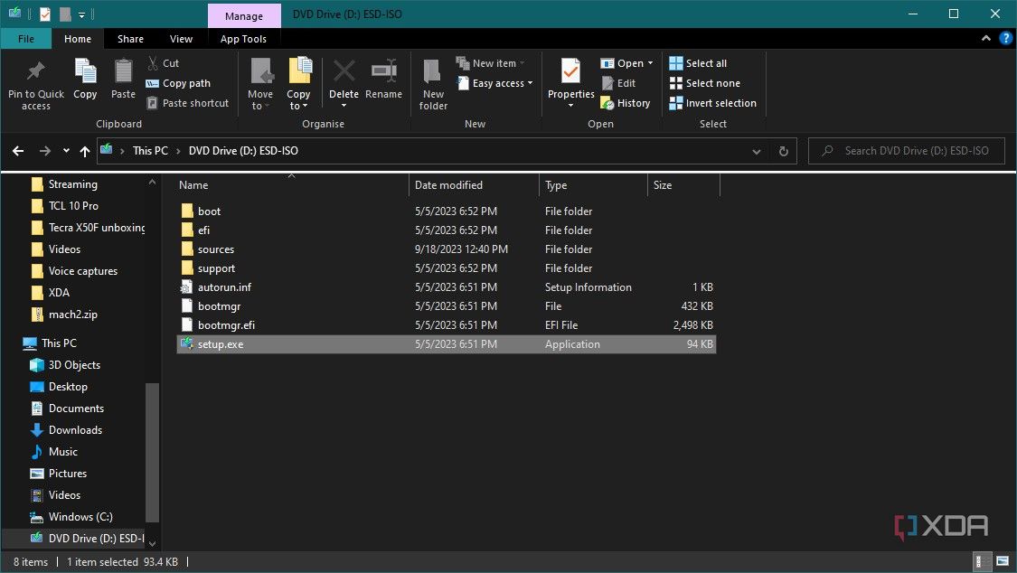The width and height of the screenshot is (1017, 573).
Task: Select the bootmgr file
Action: coord(447,306)
